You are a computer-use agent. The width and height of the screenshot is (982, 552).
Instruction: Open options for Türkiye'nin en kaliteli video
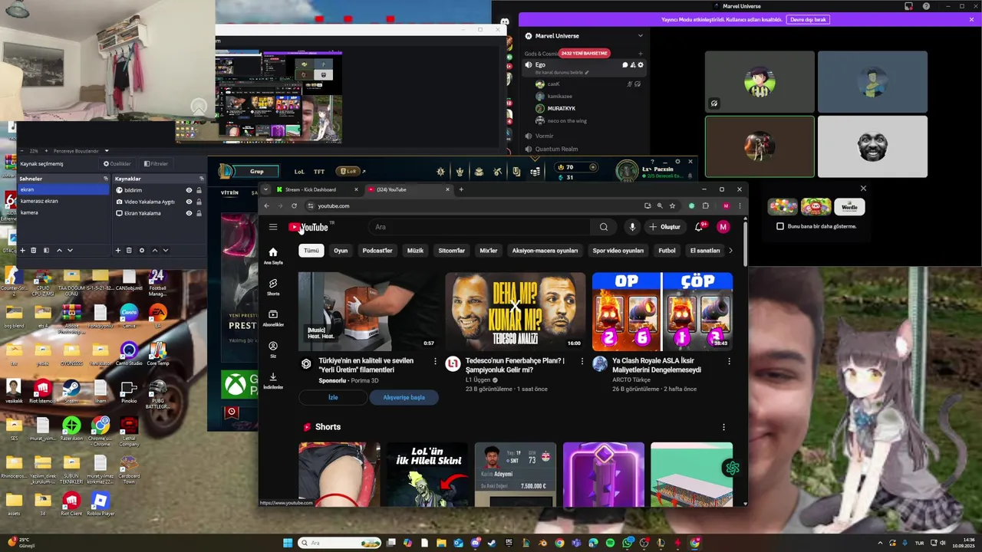click(435, 361)
